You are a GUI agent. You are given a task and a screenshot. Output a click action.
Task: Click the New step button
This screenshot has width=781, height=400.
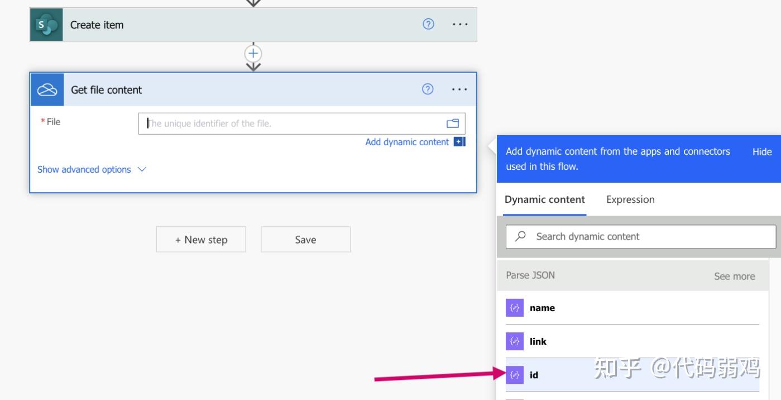click(x=201, y=240)
